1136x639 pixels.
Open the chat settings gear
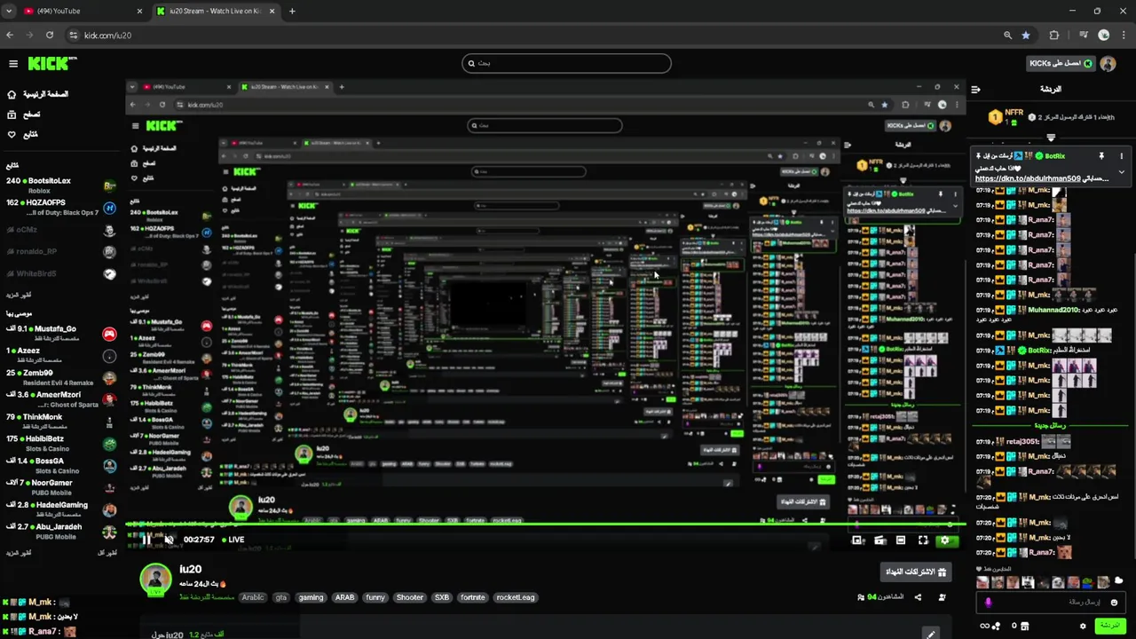click(x=1083, y=626)
